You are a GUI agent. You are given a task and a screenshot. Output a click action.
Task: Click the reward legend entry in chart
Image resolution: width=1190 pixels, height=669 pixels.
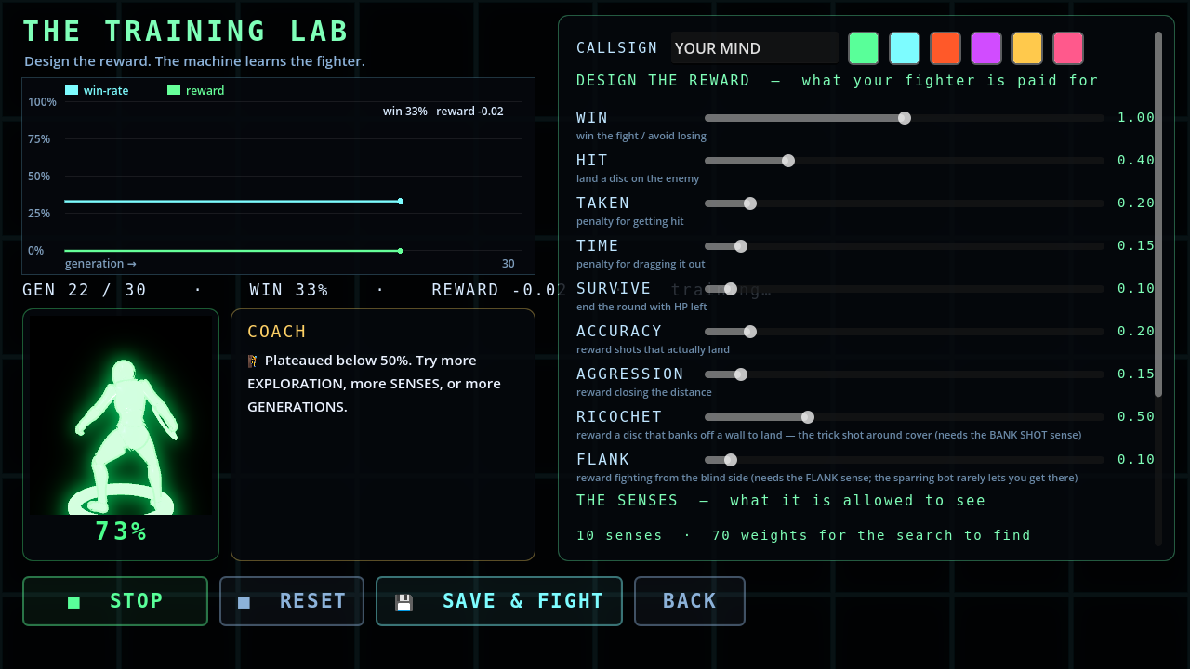(195, 91)
